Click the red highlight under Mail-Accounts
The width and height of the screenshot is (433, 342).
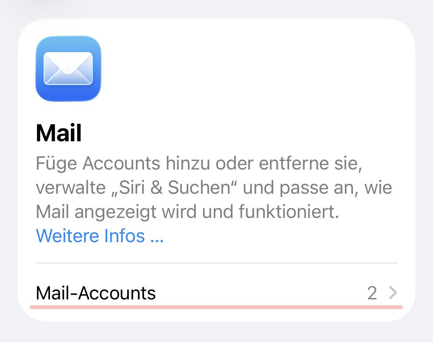click(x=216, y=307)
